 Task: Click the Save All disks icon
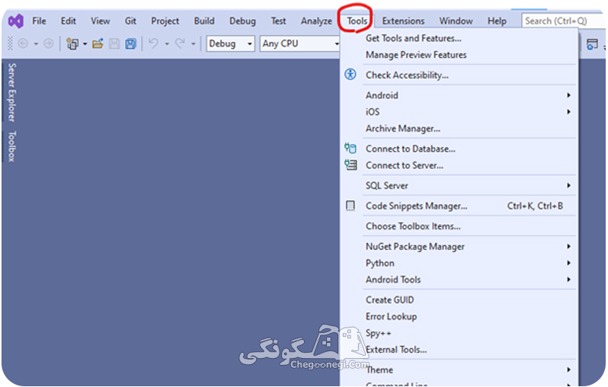131,43
